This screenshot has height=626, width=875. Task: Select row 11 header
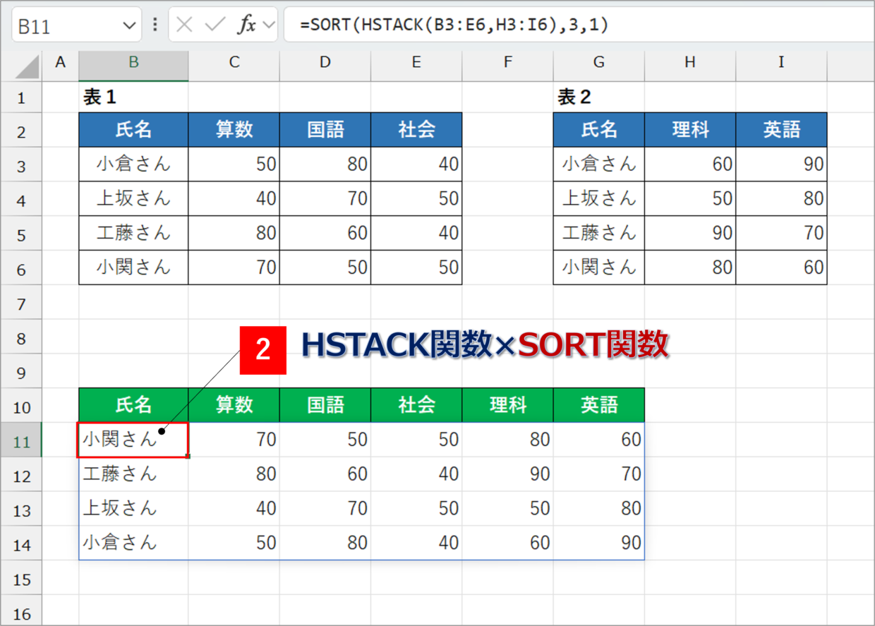pyautogui.click(x=21, y=442)
